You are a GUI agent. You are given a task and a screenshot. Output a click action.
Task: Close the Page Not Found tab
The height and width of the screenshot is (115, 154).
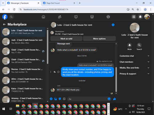pyautogui.click(x=74, y=3)
